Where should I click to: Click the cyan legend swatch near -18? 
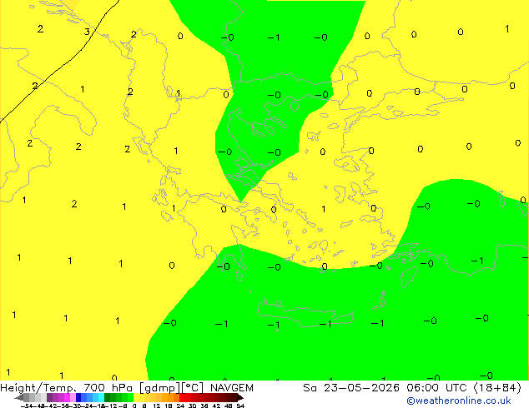[101, 398]
